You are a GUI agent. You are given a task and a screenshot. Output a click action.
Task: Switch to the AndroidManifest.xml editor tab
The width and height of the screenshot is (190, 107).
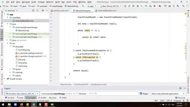[x=107, y=11]
